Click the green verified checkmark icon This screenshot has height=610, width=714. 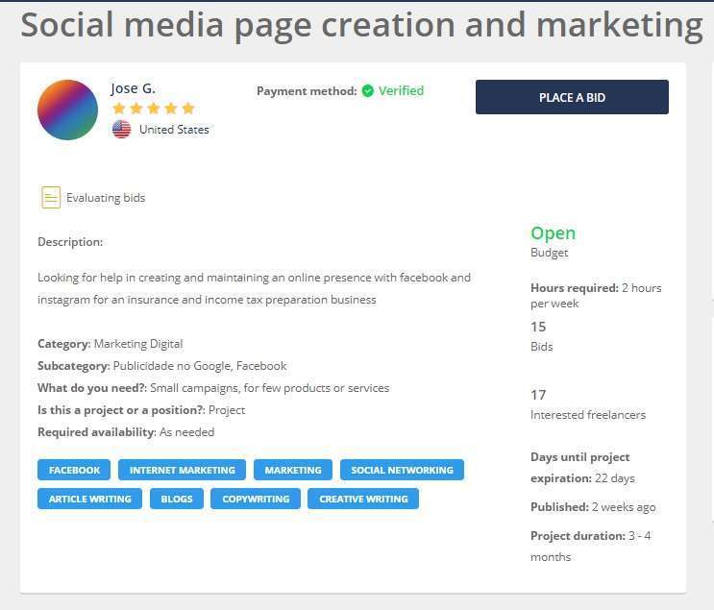pyautogui.click(x=368, y=91)
